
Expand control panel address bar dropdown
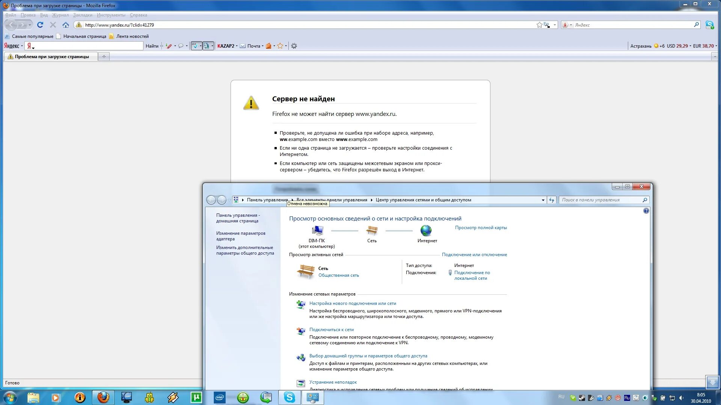point(543,200)
